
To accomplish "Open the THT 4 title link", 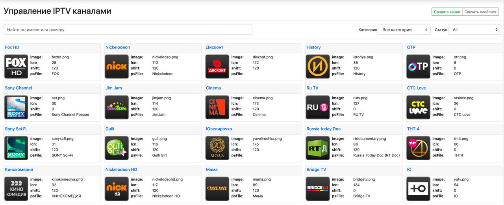I will pos(413,129).
